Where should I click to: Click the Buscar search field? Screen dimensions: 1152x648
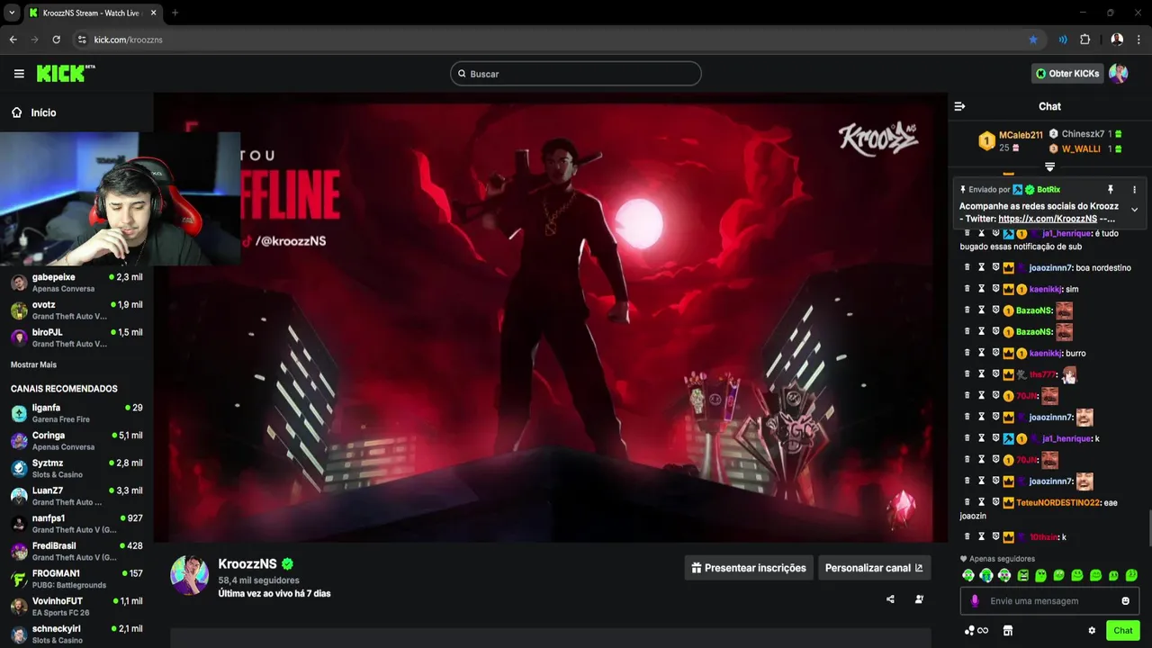576,74
